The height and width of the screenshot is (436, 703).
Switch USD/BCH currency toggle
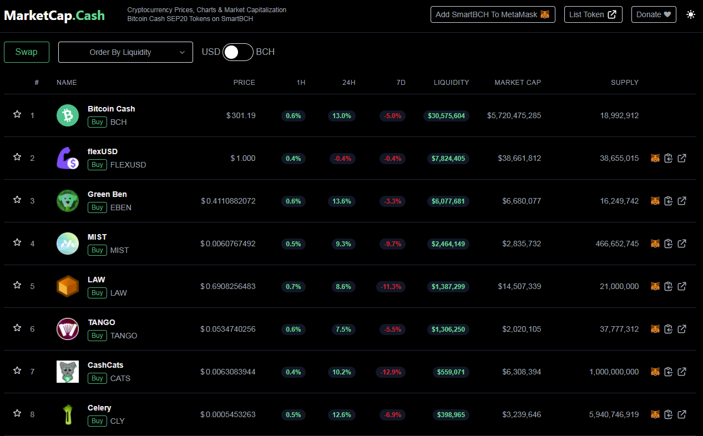coord(238,52)
